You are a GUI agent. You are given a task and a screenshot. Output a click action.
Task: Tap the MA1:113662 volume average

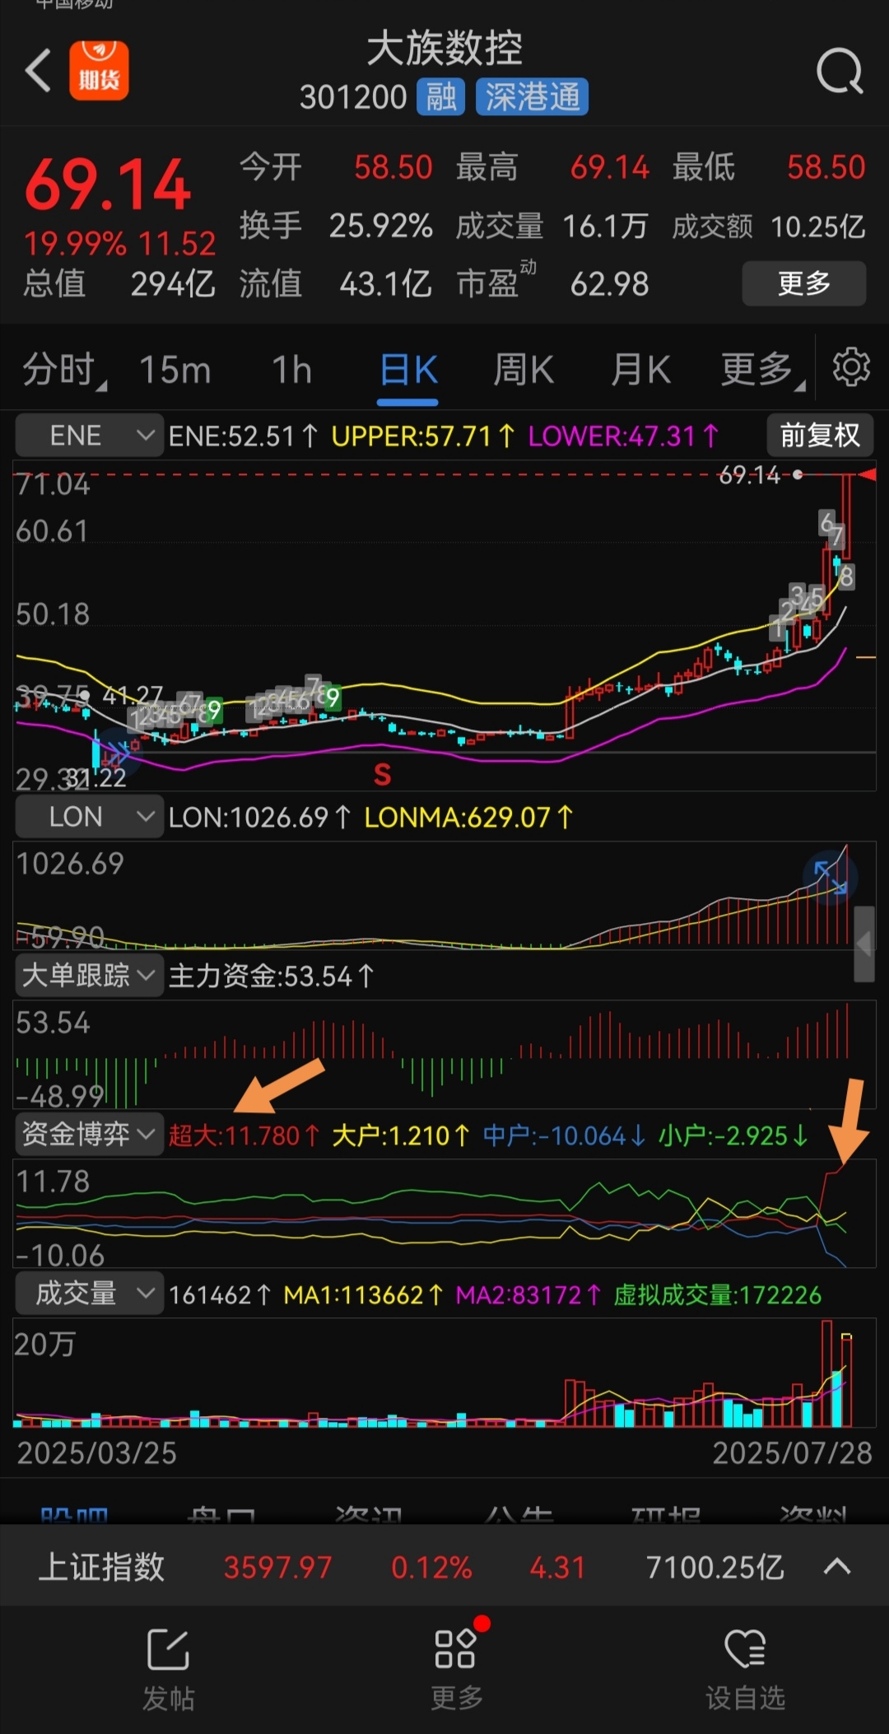tap(363, 1295)
